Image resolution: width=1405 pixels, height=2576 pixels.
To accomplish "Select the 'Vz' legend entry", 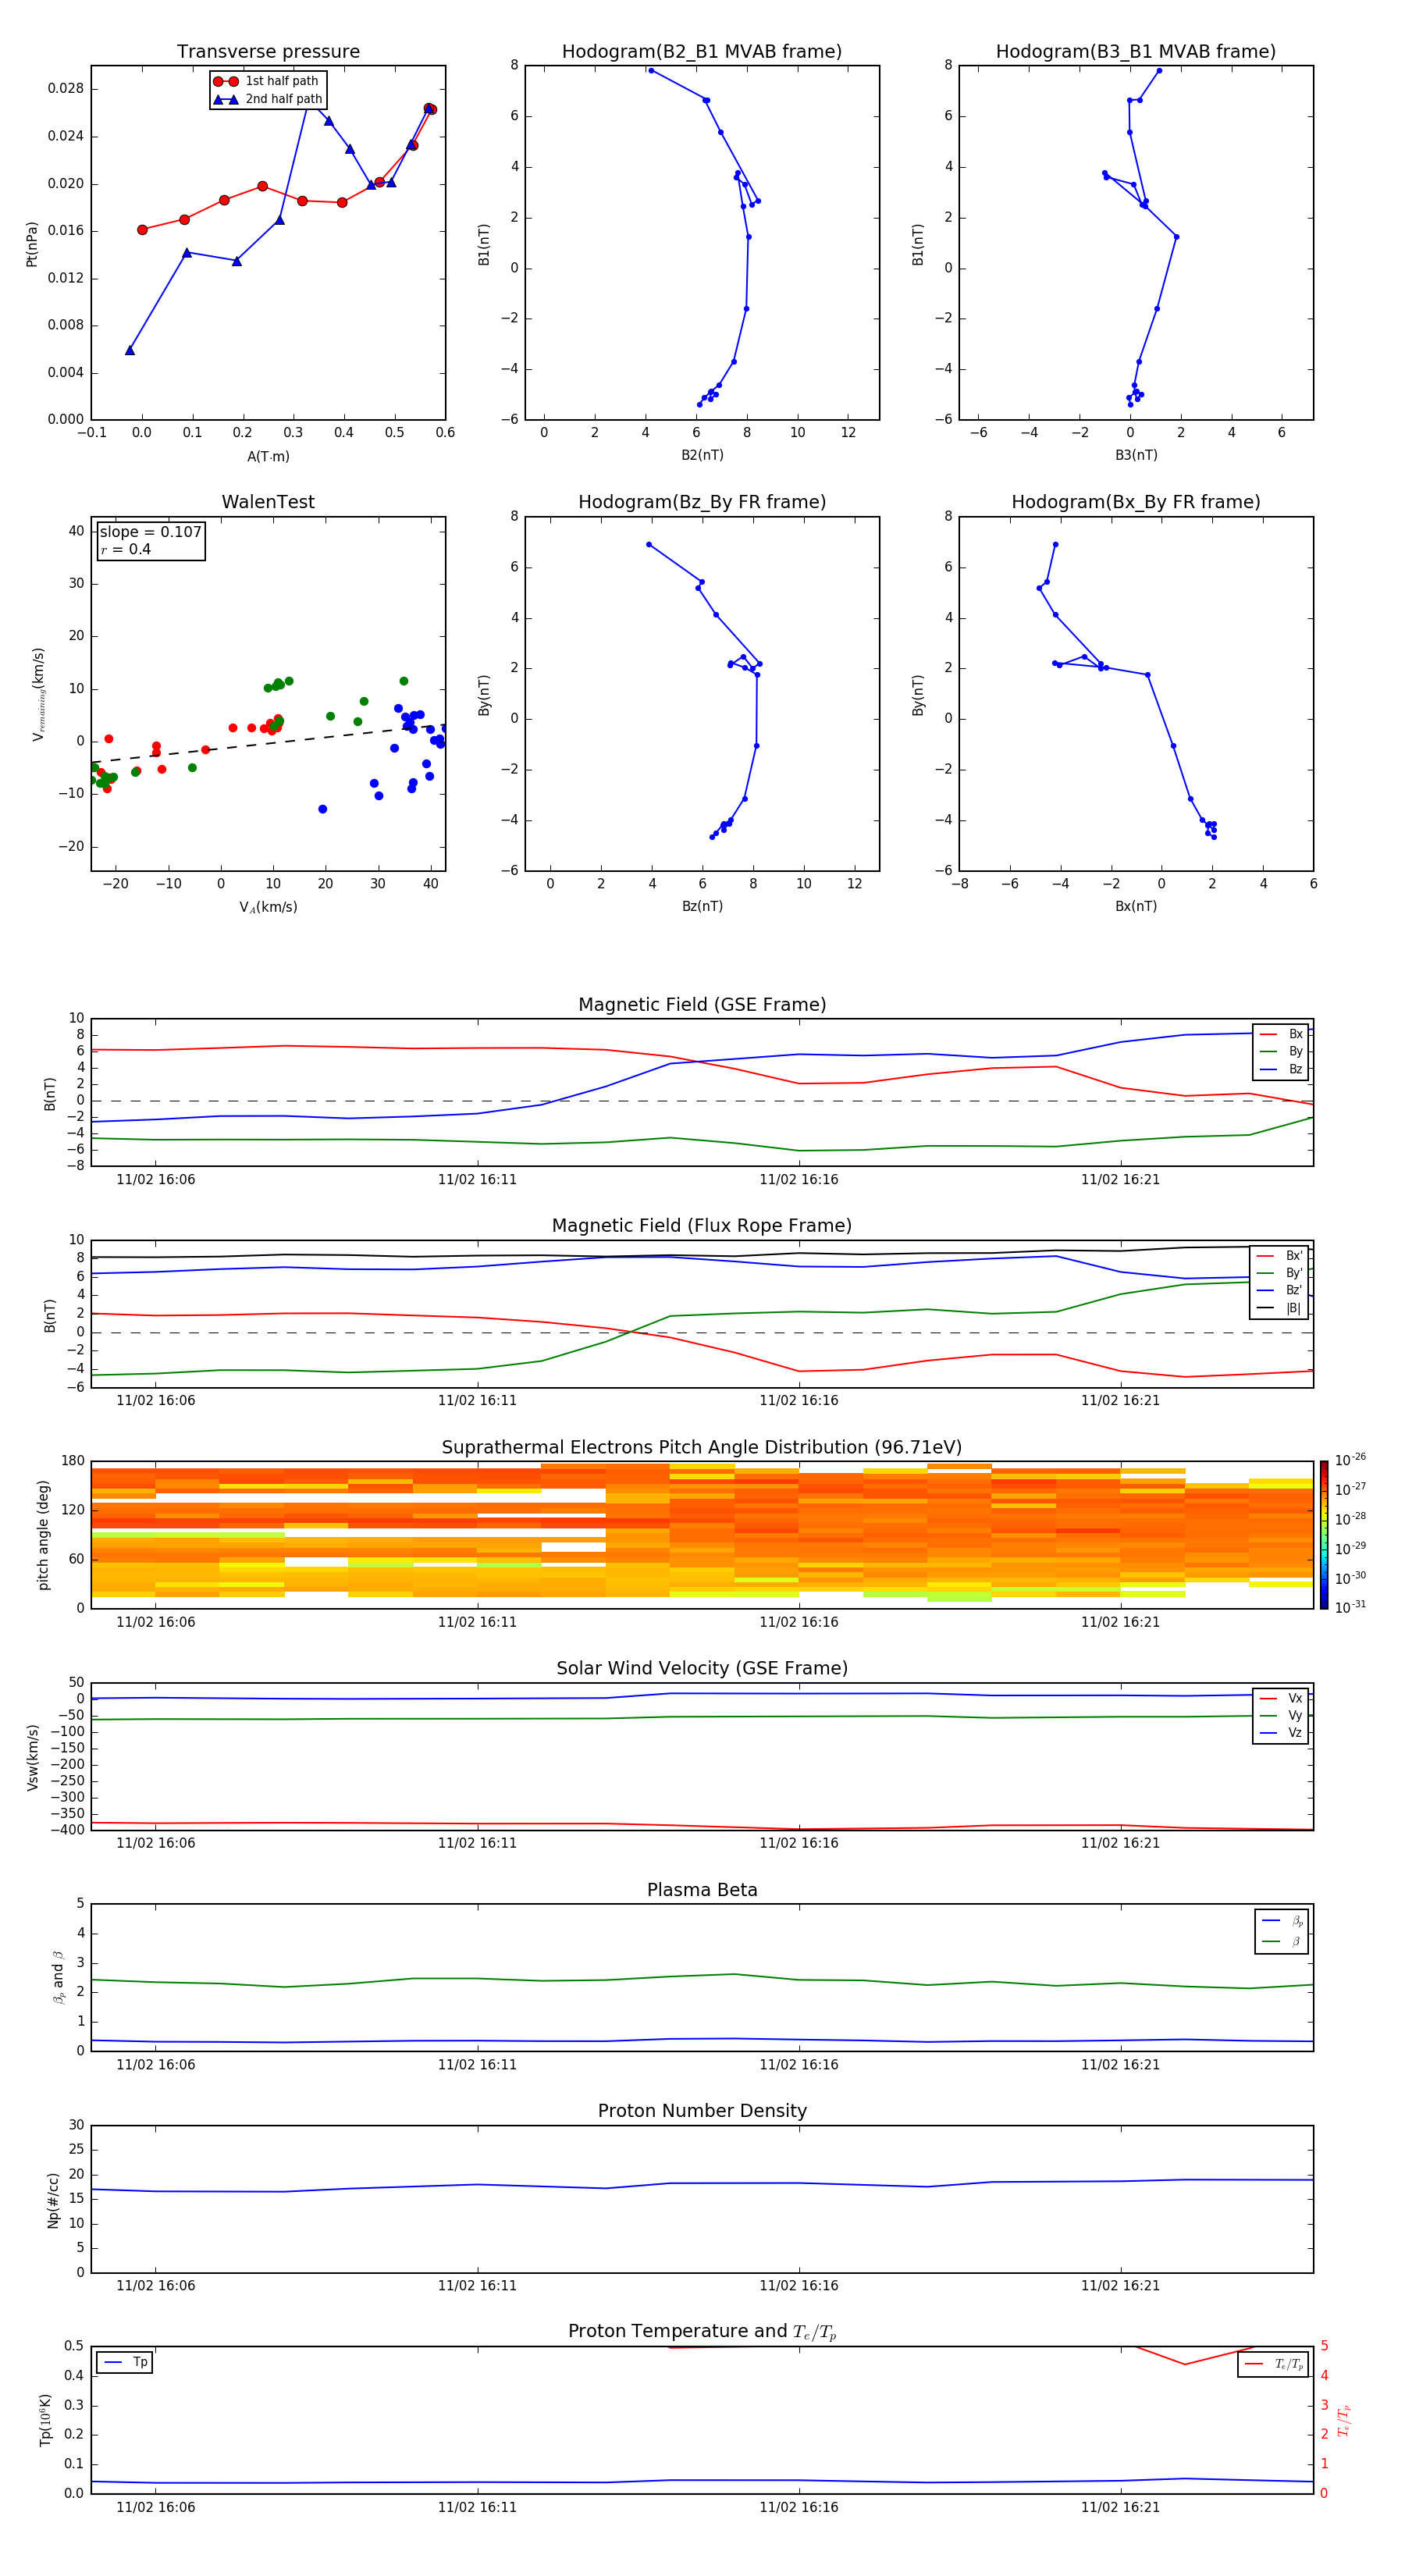I will coord(1281,1733).
